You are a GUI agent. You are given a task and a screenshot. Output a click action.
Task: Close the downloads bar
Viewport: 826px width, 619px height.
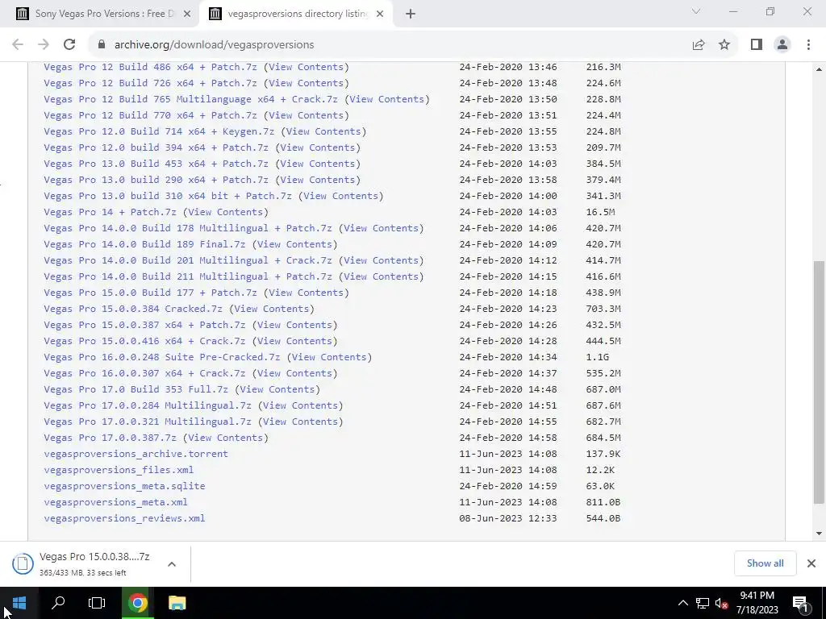click(x=811, y=563)
